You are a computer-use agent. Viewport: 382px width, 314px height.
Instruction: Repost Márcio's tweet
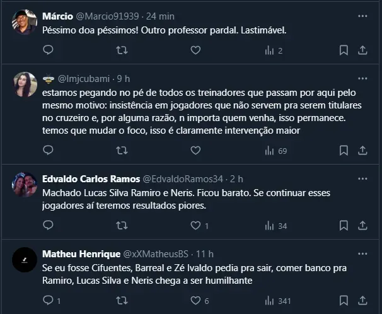tap(122, 50)
